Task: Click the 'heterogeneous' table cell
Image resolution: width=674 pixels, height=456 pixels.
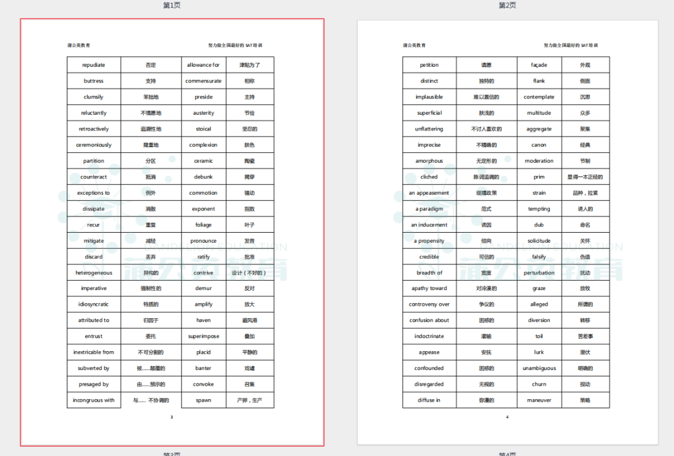Action: (x=94, y=273)
